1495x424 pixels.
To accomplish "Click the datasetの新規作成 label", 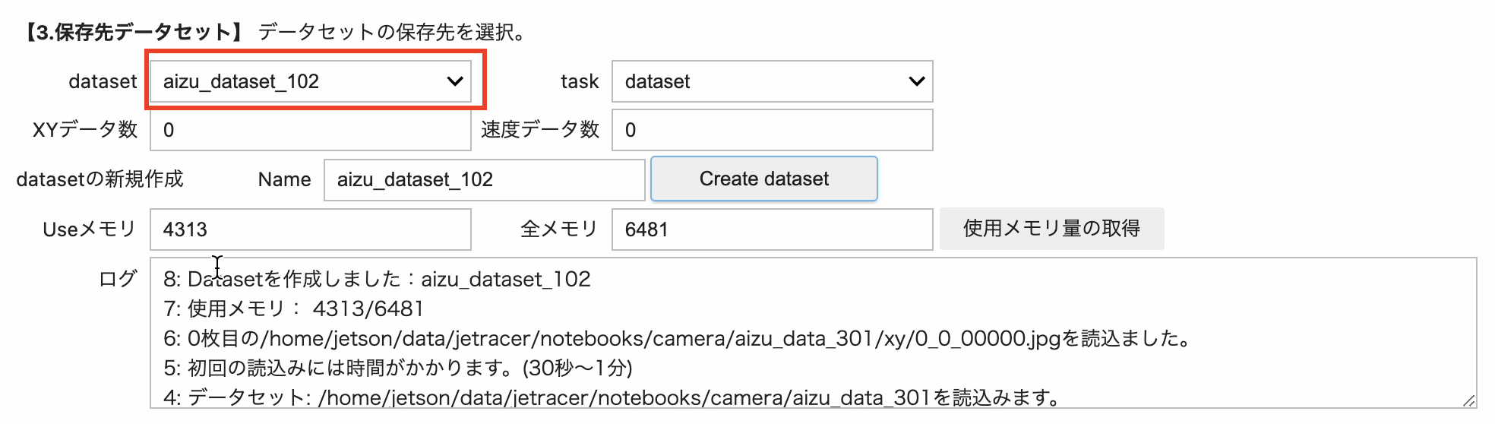I will tap(100, 179).
